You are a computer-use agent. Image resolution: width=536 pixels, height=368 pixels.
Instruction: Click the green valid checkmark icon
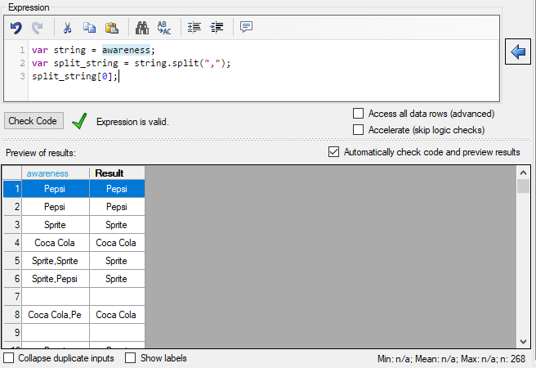pyautogui.click(x=79, y=121)
